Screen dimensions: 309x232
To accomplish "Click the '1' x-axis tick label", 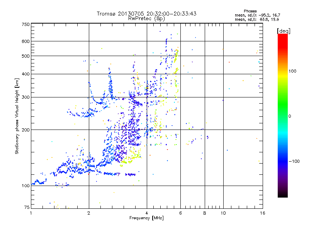I will (31, 213).
